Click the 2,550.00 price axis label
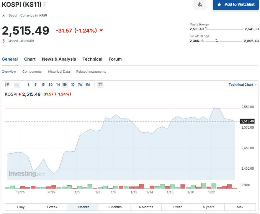Viewport: 260px width, 214px height. pos(248,107)
